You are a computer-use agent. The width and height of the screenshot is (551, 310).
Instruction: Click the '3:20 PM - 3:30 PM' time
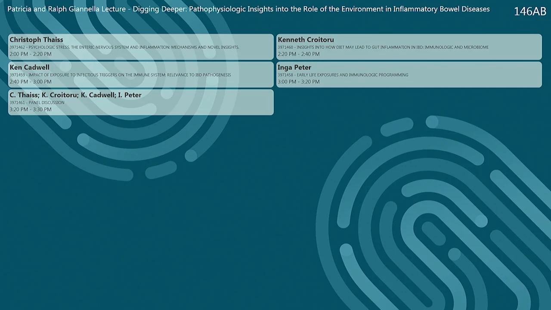(x=31, y=109)
